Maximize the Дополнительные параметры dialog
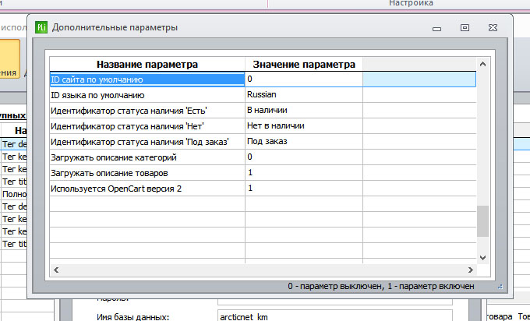This screenshot has height=321, width=530. (465, 28)
